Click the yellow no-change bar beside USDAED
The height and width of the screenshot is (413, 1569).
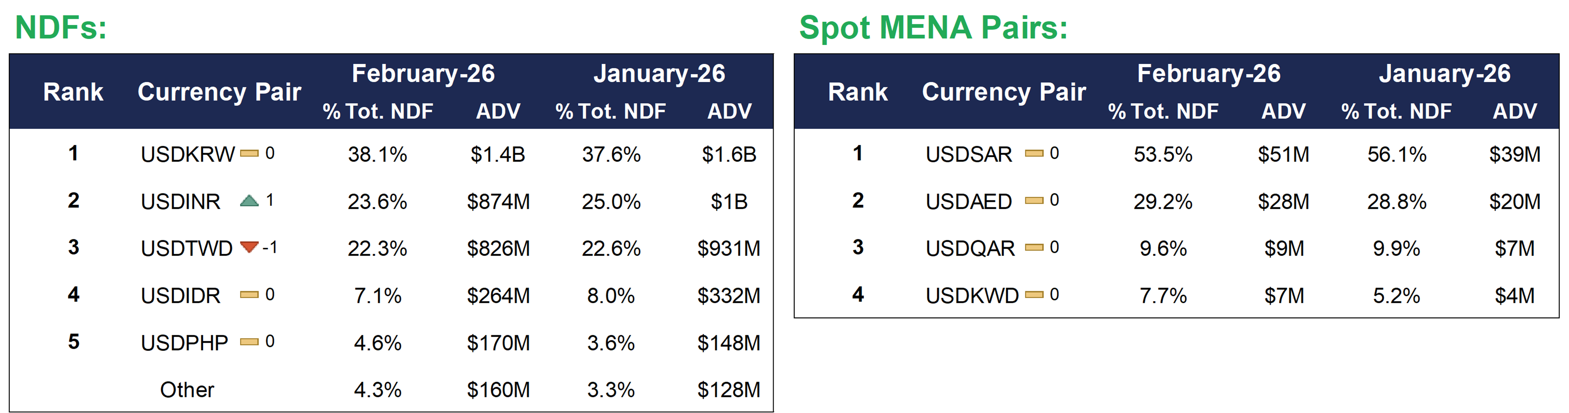1033,200
